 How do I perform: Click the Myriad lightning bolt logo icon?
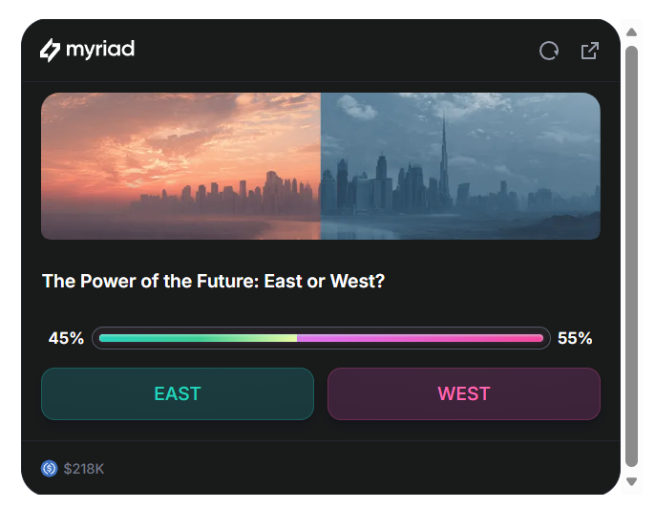(x=50, y=50)
